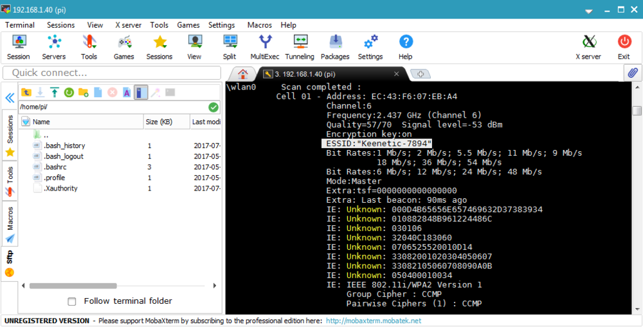Image resolution: width=643 pixels, height=327 pixels.
Task: Click the Split terminal icon
Action: click(230, 47)
